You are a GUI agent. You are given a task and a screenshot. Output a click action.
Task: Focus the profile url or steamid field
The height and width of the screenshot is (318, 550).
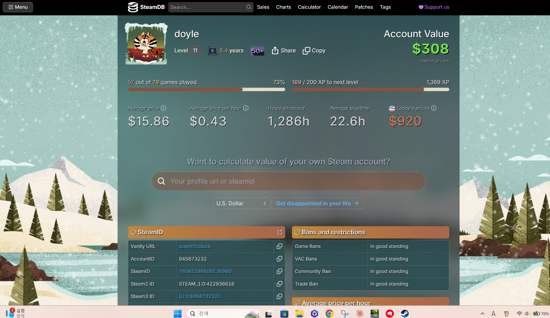288,181
